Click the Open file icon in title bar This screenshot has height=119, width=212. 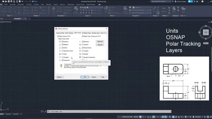click(6, 1)
